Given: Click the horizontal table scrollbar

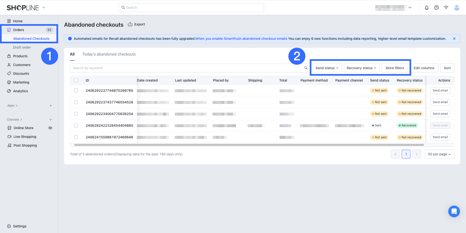Looking at the screenshot, I should point(249,145).
